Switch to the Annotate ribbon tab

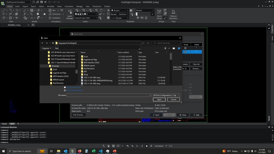tap(51, 6)
